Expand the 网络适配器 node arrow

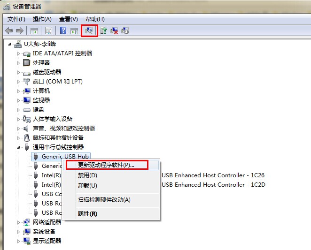coord(18,222)
